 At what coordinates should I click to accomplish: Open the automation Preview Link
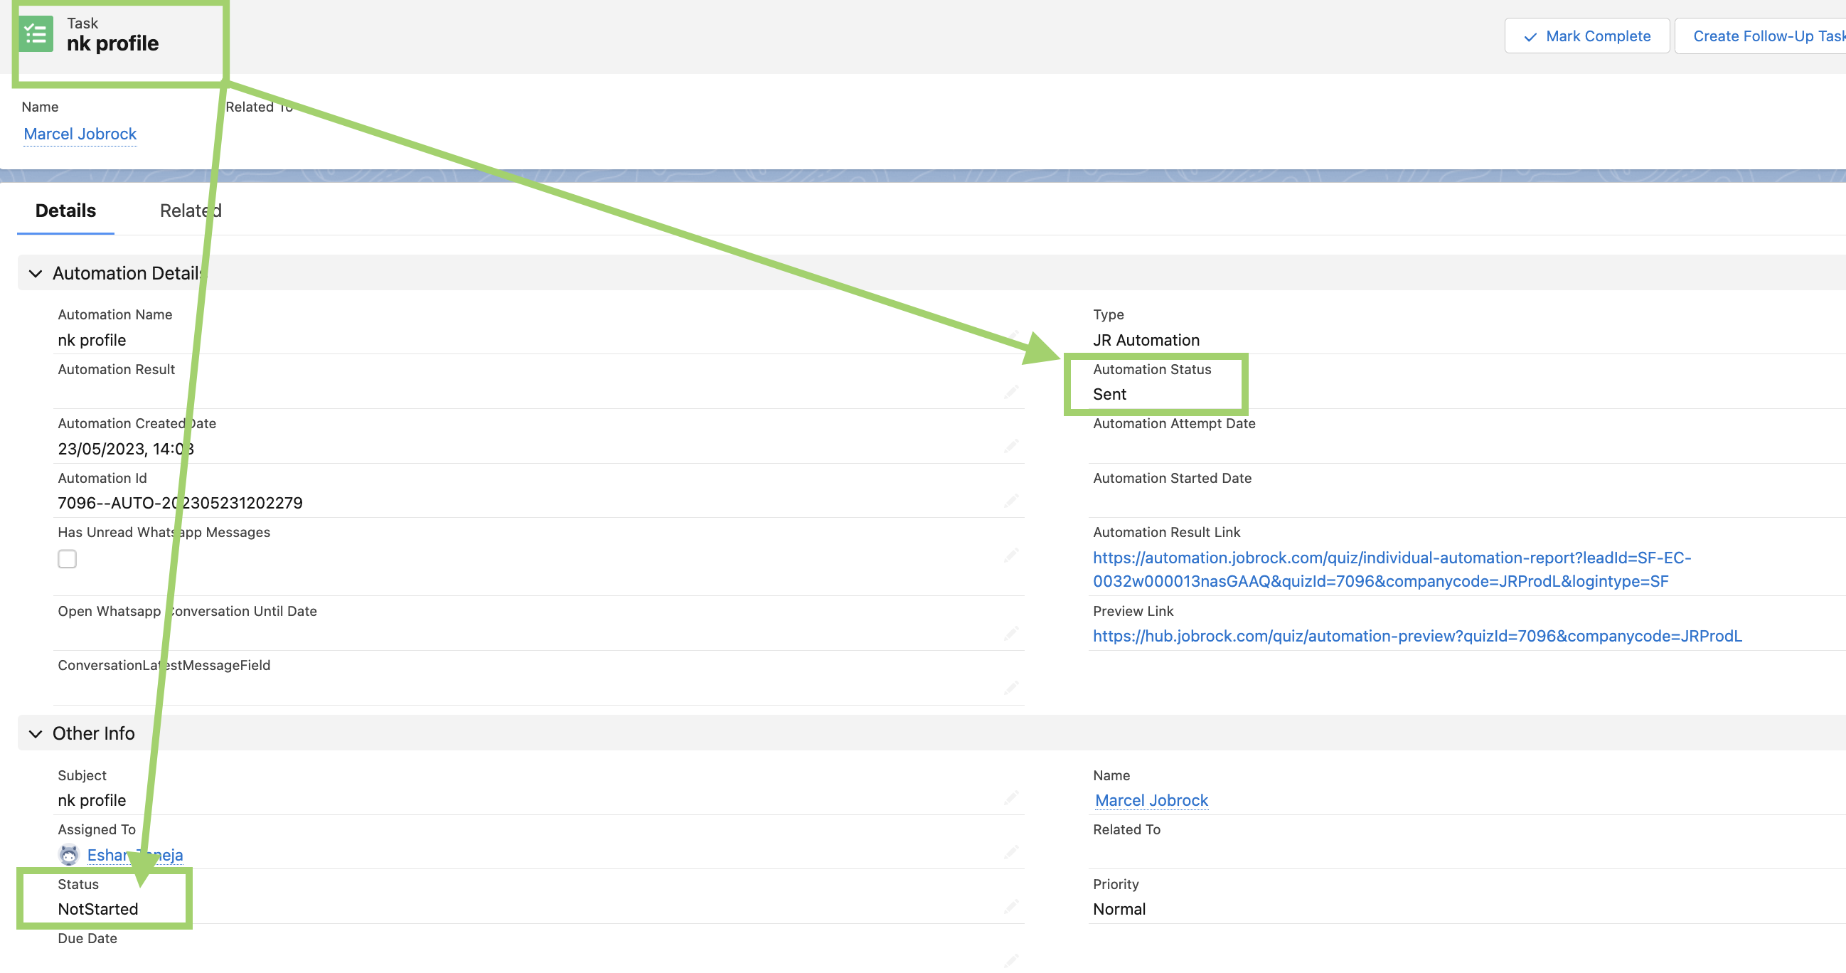point(1416,636)
